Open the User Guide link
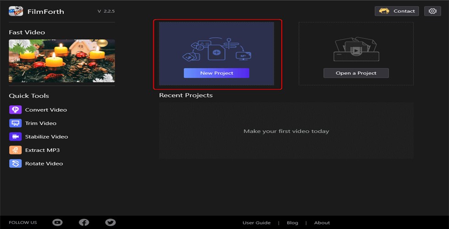Viewport: 449px width, 229px height. [257, 223]
